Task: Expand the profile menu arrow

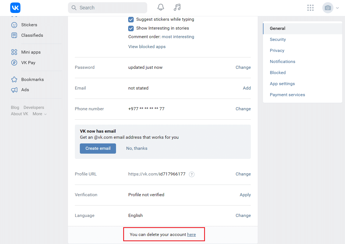Action: 337,8
